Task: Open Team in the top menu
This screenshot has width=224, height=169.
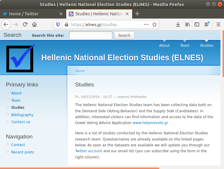Action: click(185, 45)
